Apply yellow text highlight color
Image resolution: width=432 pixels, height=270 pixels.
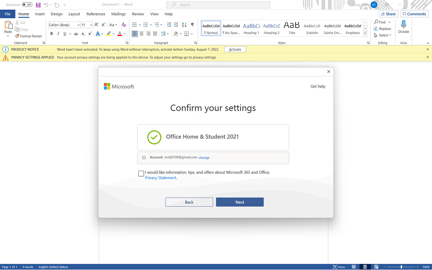(x=108, y=34)
